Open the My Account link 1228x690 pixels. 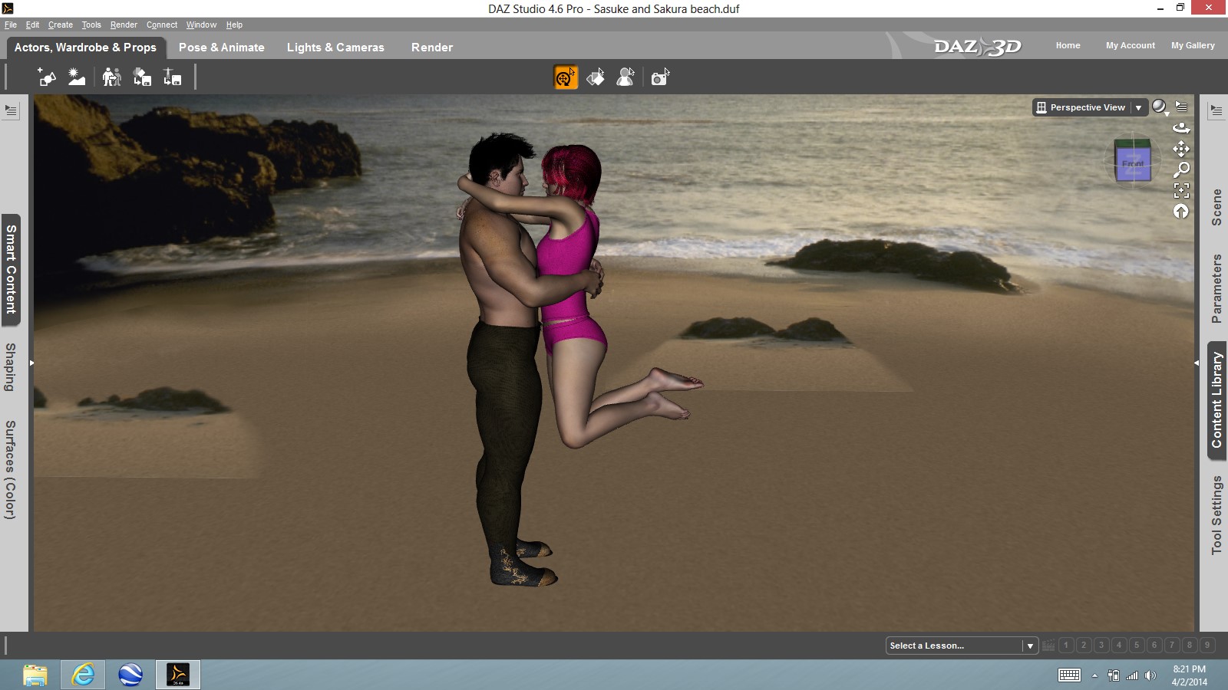point(1130,45)
